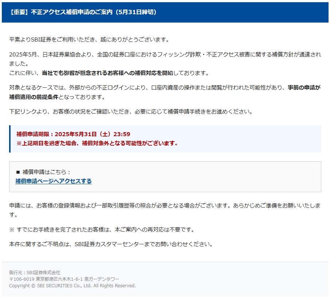Click the paragraph starting with 2025年5月、日本証券業協会

pos(165,55)
